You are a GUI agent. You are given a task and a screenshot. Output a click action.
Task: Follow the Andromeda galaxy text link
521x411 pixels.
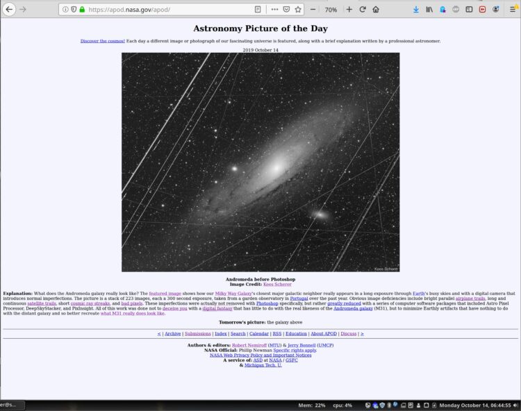point(353,308)
